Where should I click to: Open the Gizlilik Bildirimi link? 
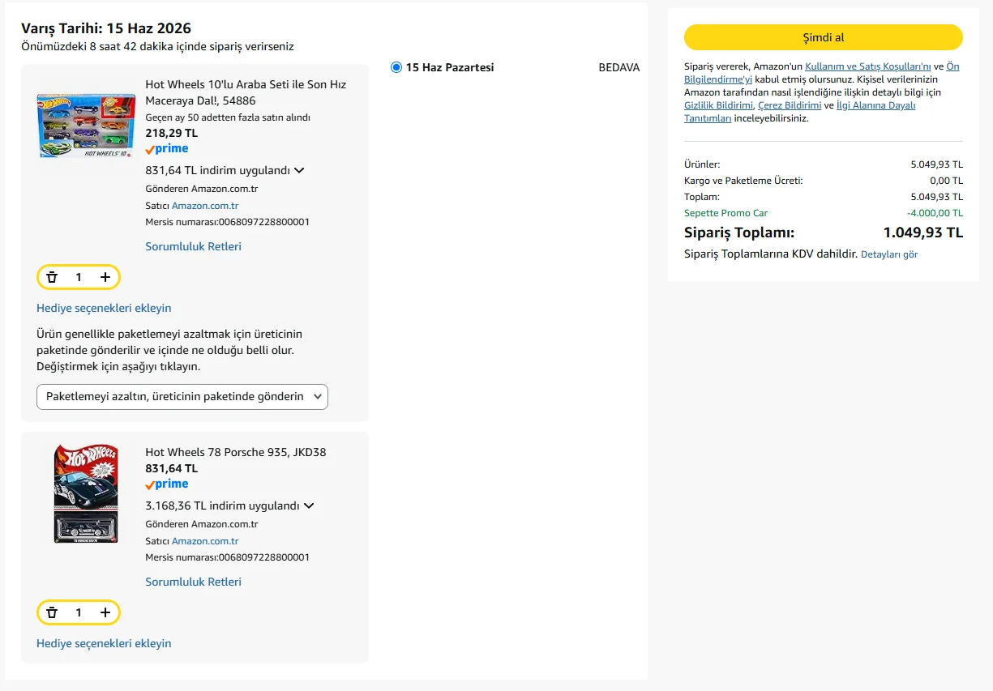pyautogui.click(x=719, y=105)
